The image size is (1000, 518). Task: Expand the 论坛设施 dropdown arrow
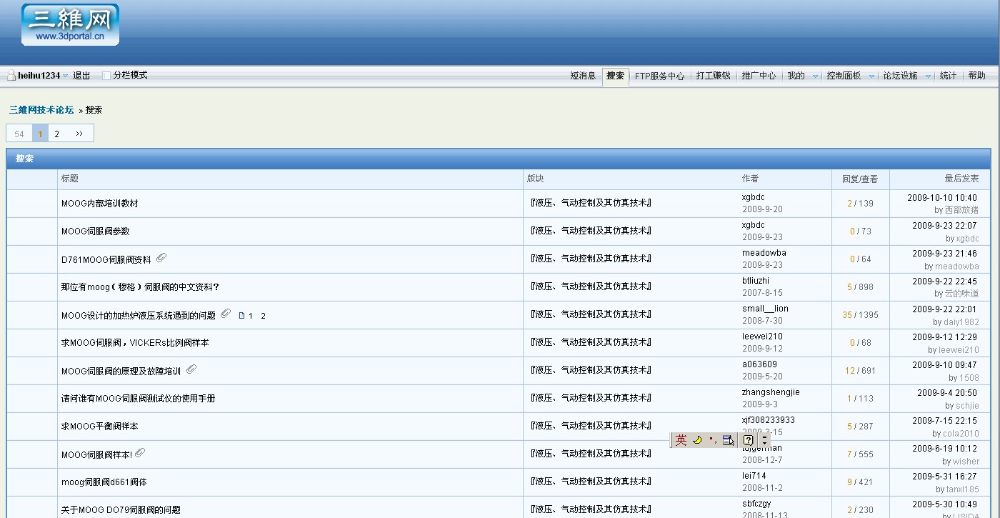pyautogui.click(x=928, y=76)
